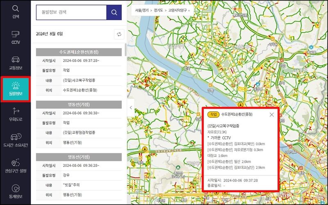Close the incident info popup

tap(271, 115)
